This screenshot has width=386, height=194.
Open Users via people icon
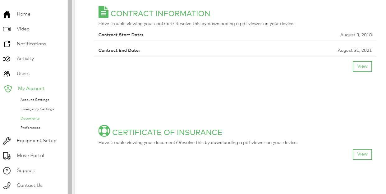coord(7,74)
